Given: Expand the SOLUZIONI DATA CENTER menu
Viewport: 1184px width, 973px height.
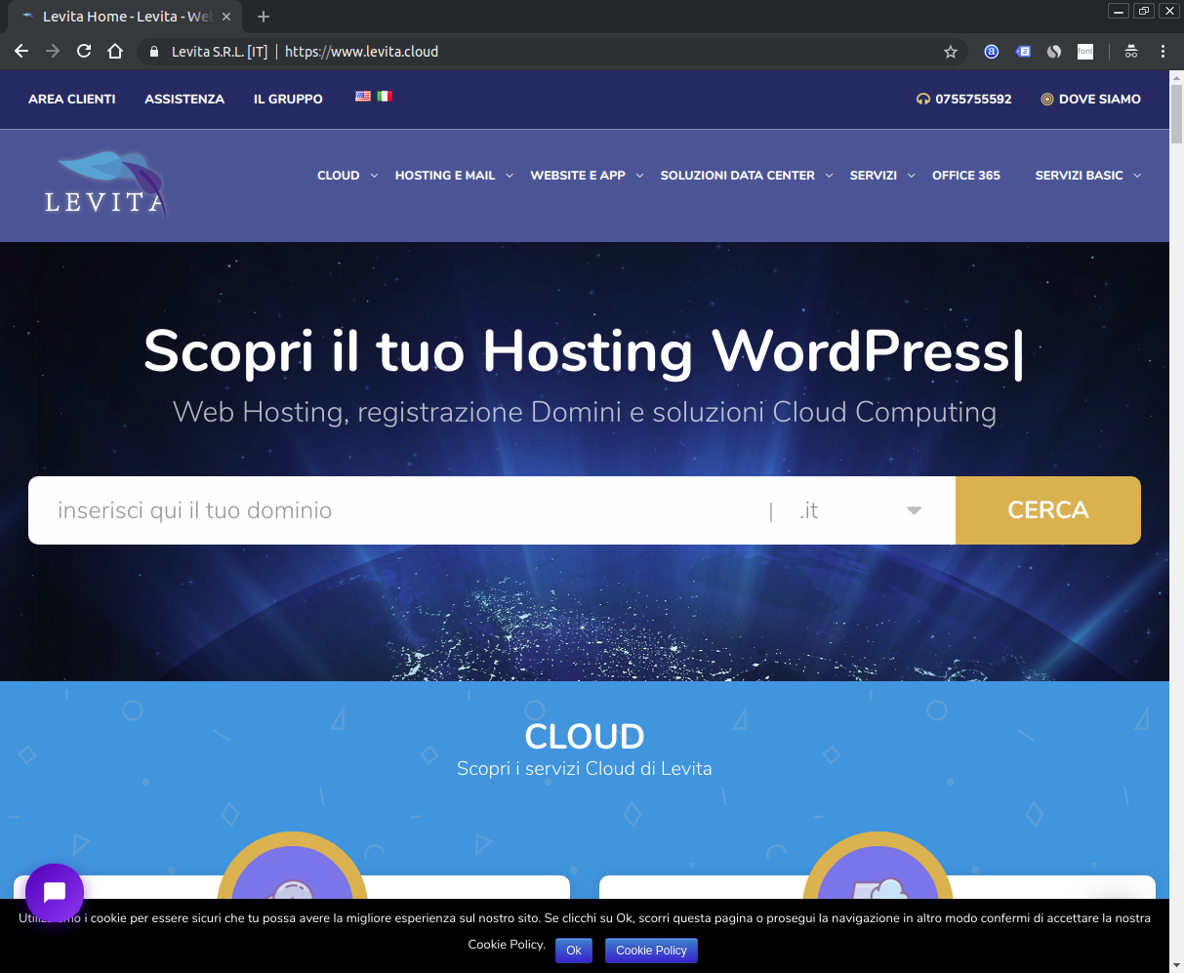Looking at the screenshot, I should (x=738, y=176).
